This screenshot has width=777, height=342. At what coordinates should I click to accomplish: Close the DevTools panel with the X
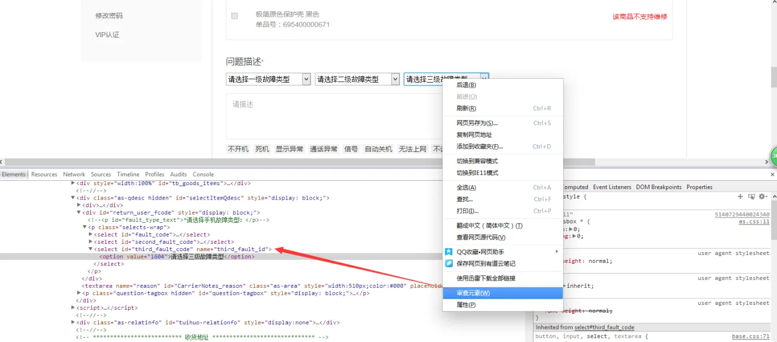click(773, 174)
